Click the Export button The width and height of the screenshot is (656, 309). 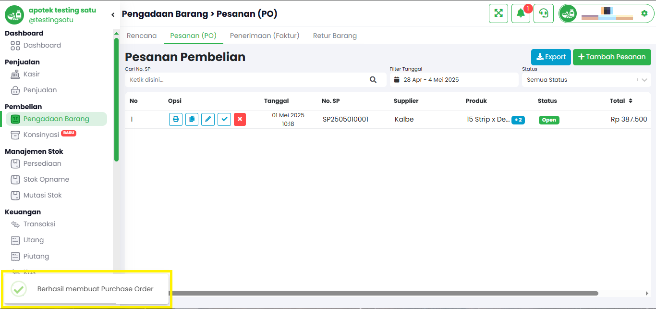(x=551, y=57)
